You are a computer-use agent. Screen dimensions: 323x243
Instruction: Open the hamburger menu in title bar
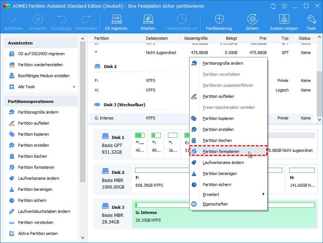tap(284, 6)
